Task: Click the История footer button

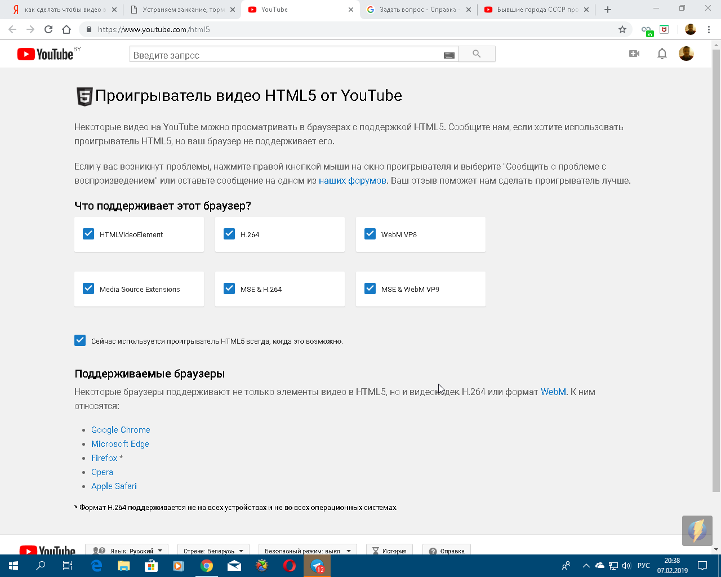Action: pyautogui.click(x=389, y=550)
